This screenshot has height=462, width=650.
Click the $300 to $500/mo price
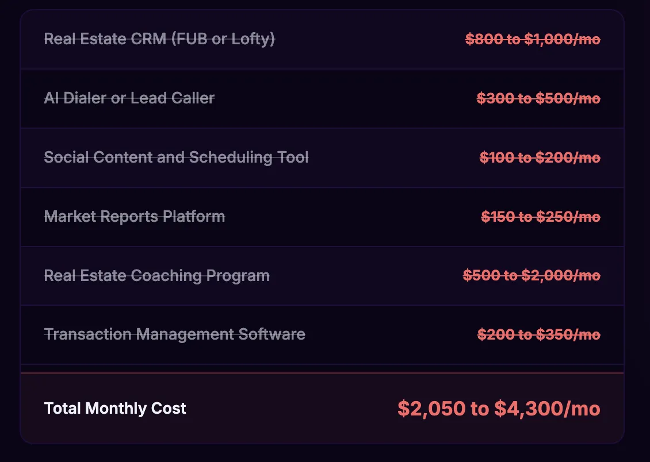[538, 98]
